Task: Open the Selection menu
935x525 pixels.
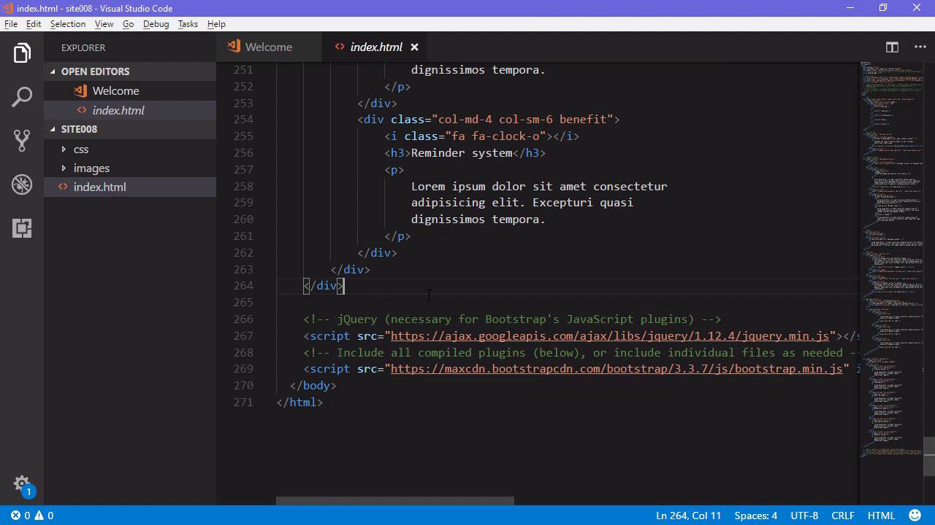Action: [67, 24]
